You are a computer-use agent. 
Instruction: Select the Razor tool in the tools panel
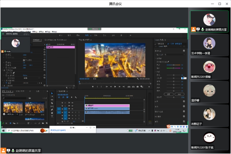[x=52, y=103]
